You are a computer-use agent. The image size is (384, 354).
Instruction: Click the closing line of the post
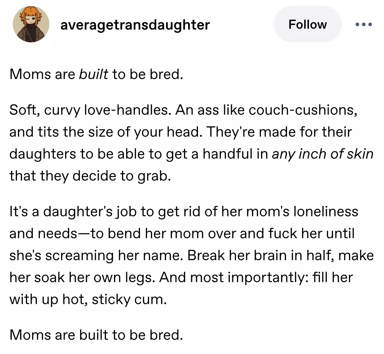[96, 335]
